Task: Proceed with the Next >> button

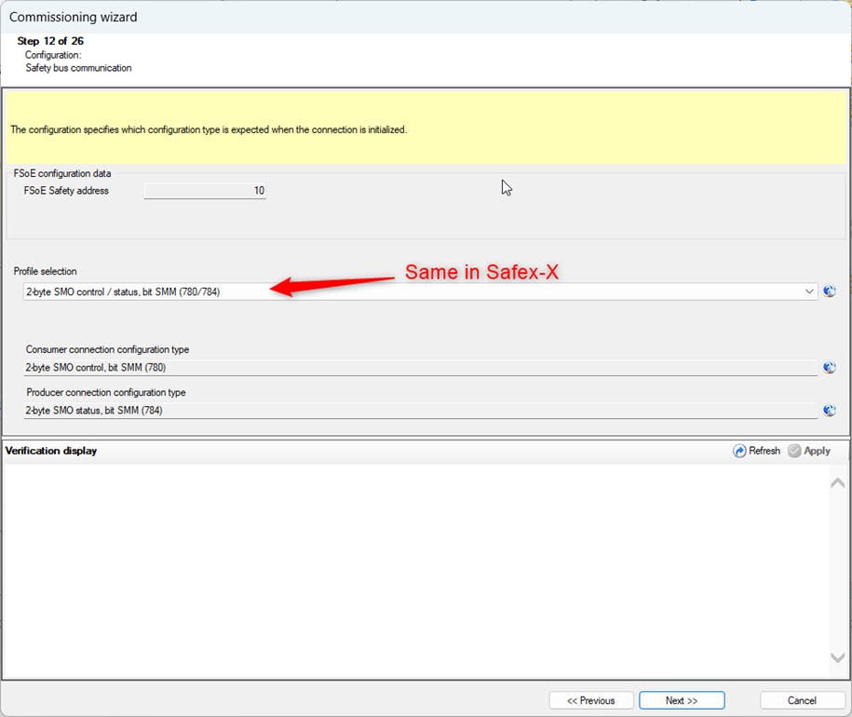Action: [682, 700]
